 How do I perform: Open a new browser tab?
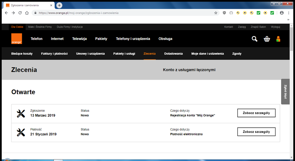(59, 5)
